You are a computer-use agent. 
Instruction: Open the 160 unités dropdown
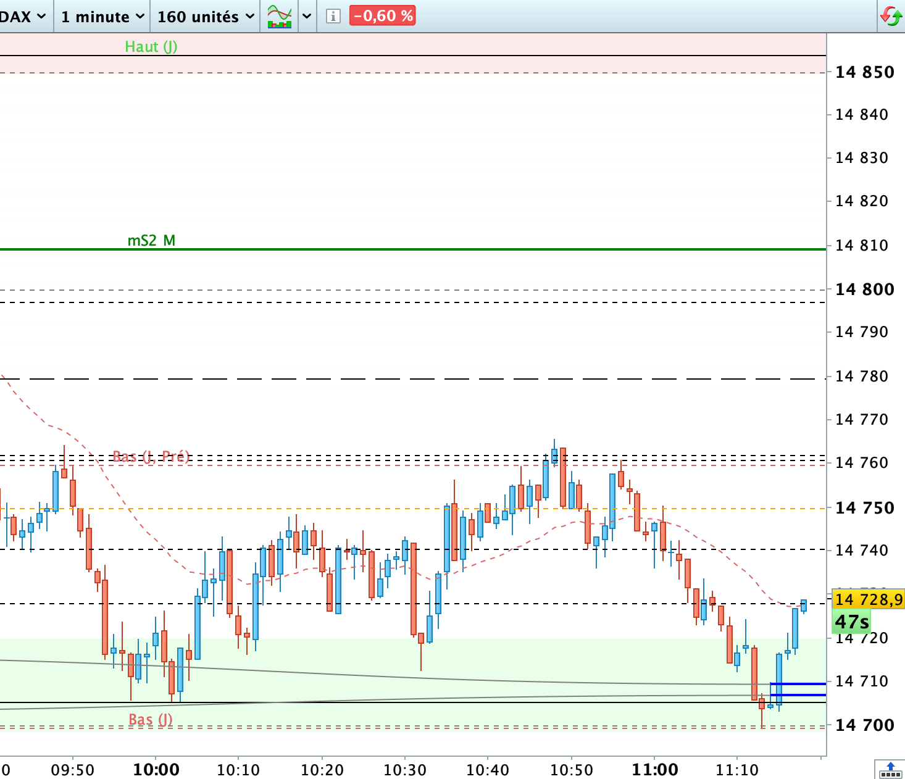coord(206,17)
